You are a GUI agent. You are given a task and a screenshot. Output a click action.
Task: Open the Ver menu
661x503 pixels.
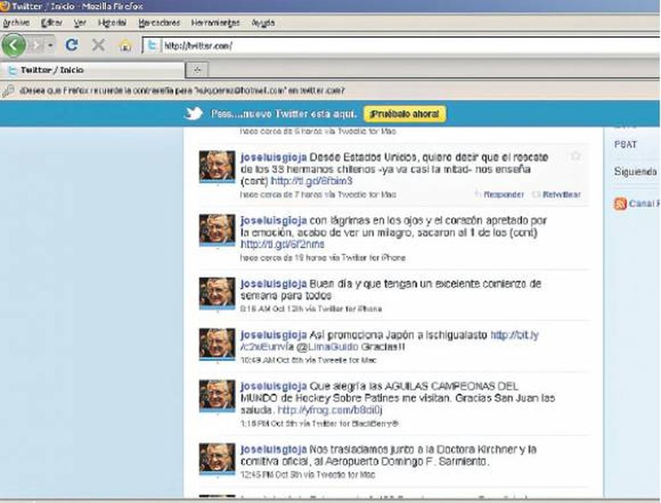click(80, 22)
